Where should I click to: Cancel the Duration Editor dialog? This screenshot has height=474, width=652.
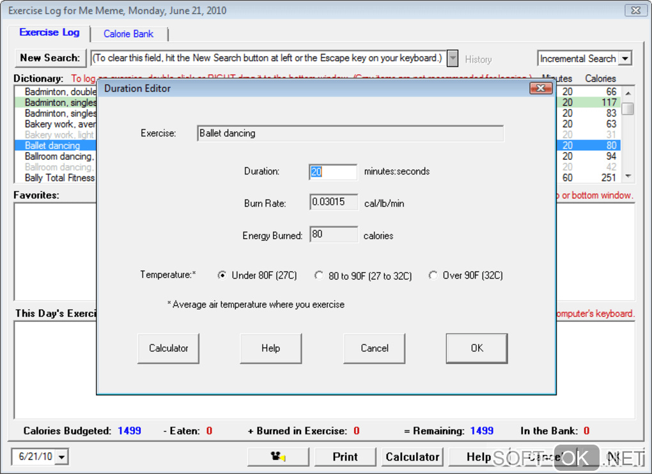374,348
